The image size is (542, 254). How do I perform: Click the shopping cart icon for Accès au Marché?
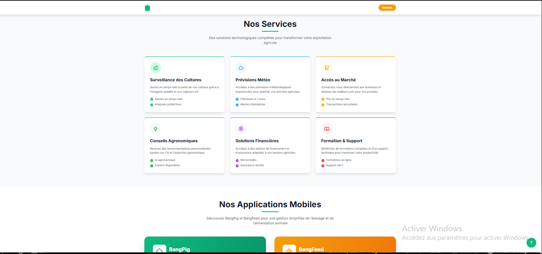coord(327,68)
